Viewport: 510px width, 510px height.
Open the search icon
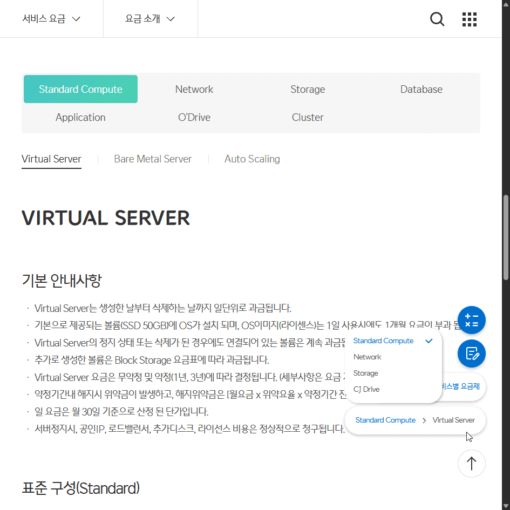[437, 19]
